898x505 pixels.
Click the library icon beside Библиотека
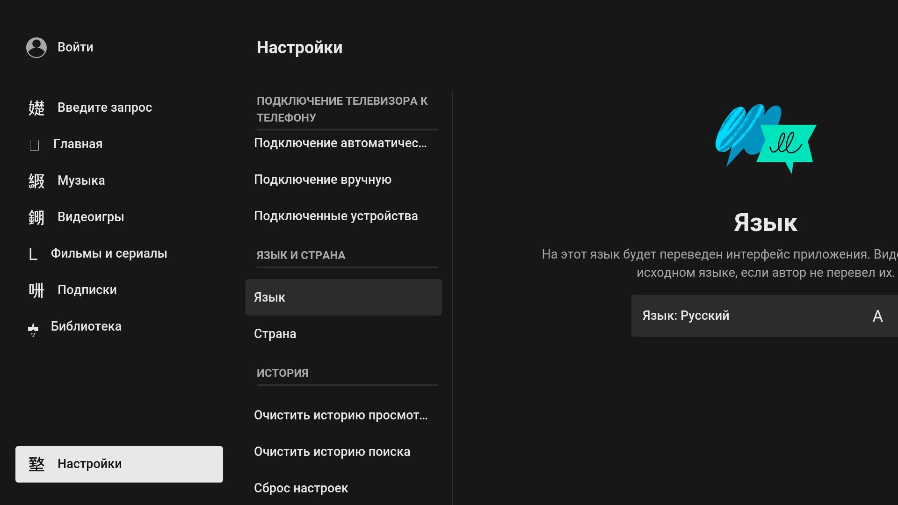[x=33, y=329]
